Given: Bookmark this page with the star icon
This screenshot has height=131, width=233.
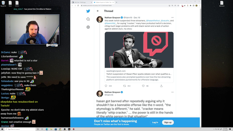Looking at the screenshot, I should [x=178, y=5].
